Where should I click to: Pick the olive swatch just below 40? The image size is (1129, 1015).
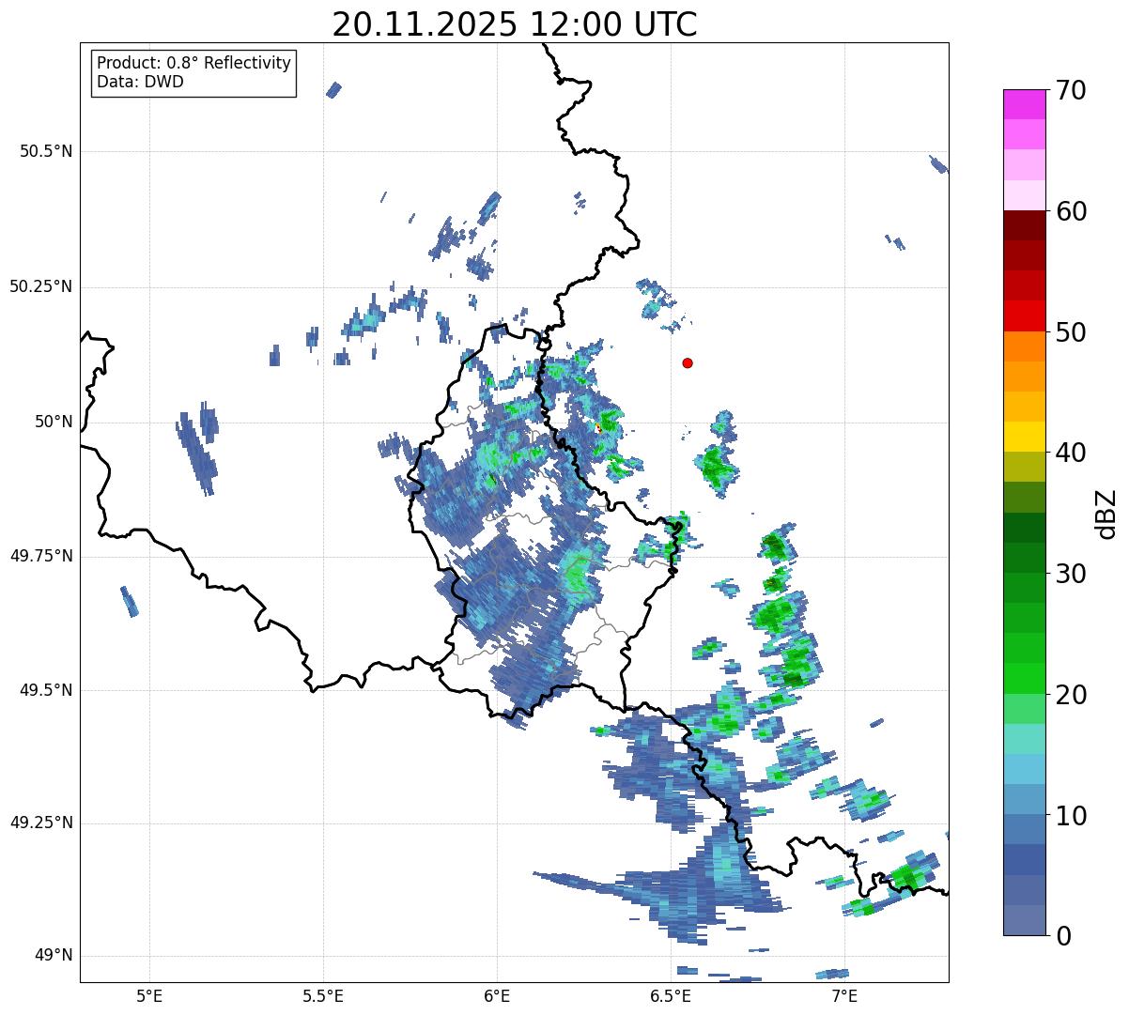[x=1024, y=467]
